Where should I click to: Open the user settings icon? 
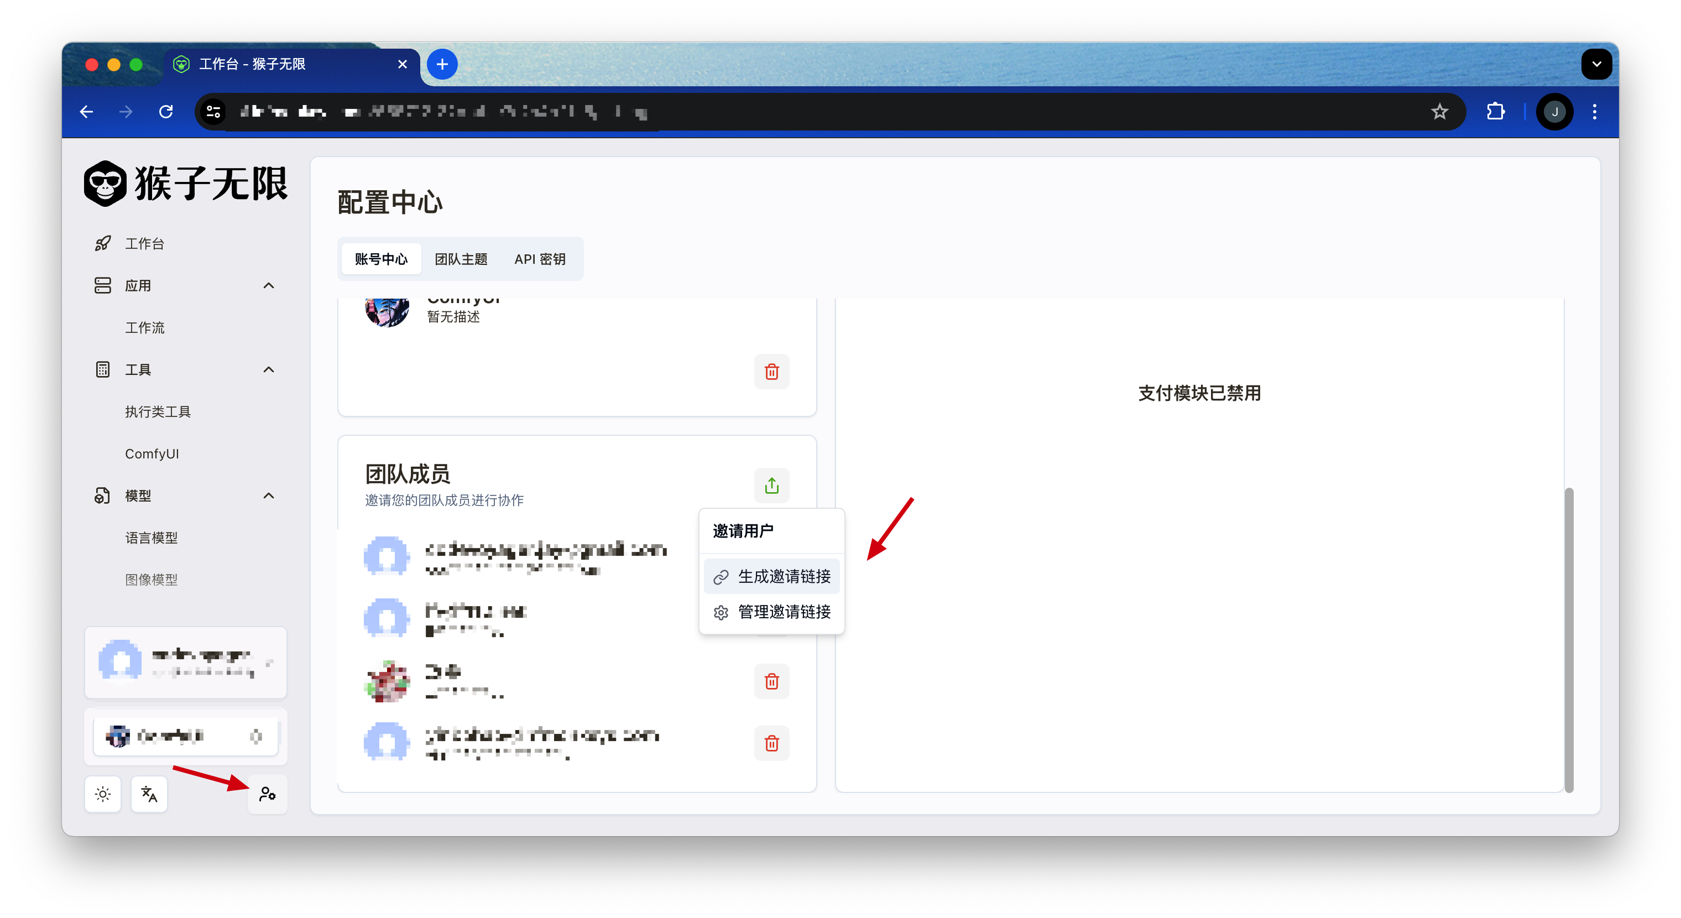pos(268,794)
